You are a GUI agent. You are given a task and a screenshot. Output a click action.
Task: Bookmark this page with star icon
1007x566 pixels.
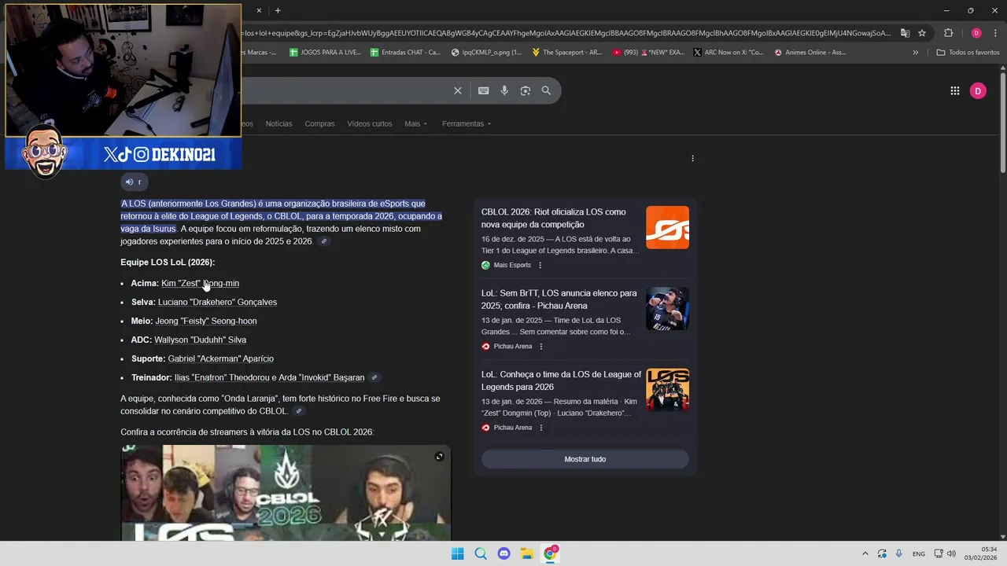[922, 33]
